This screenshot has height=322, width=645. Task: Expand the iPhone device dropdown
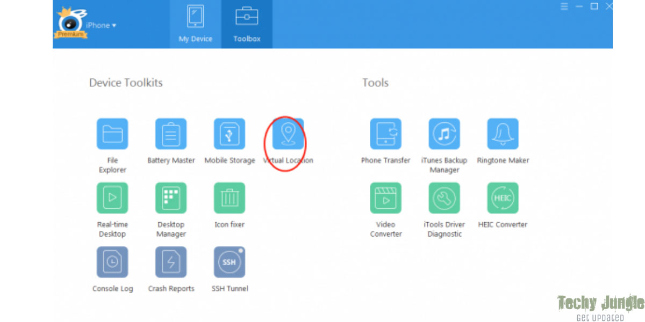click(x=101, y=25)
